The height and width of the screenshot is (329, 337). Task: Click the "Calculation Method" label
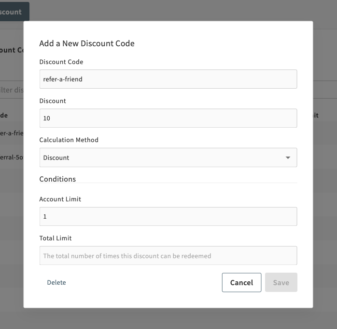click(x=69, y=140)
